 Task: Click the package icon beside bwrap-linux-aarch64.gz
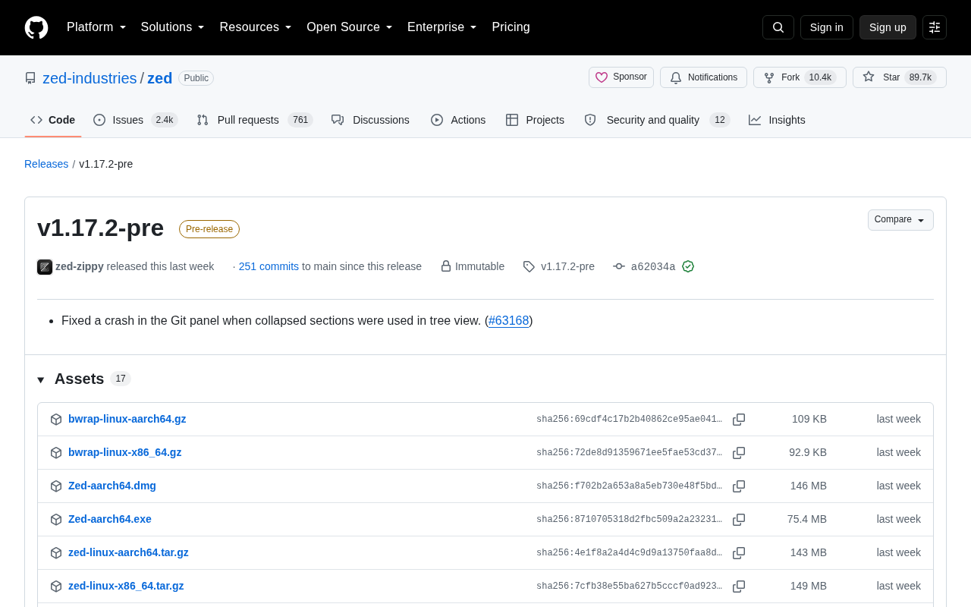point(56,420)
